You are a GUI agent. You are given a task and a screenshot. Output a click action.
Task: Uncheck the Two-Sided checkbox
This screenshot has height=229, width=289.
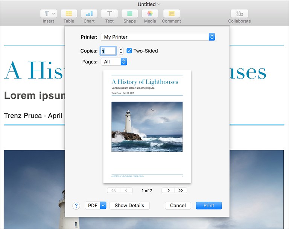[x=129, y=51]
